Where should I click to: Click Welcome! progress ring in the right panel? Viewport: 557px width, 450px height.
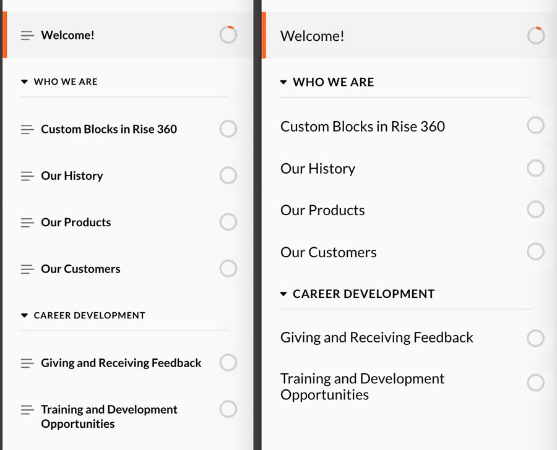pyautogui.click(x=535, y=36)
